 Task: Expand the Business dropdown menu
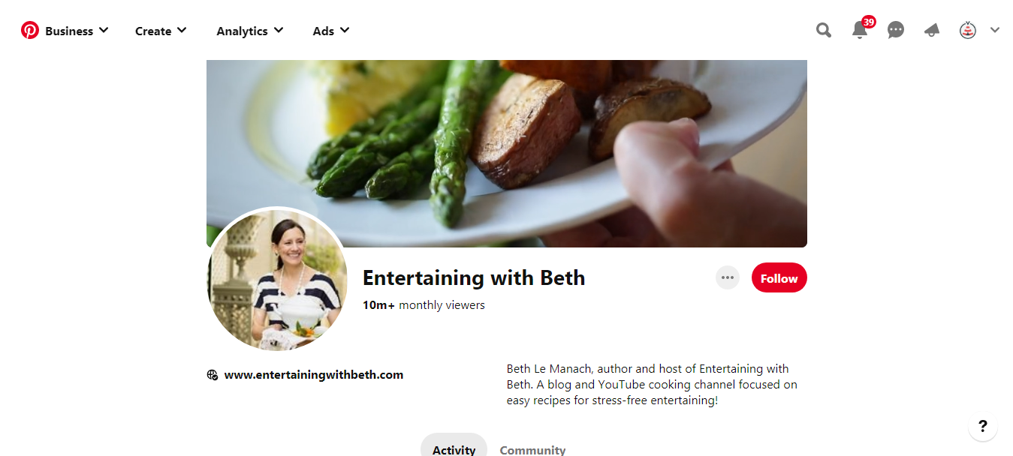[77, 31]
